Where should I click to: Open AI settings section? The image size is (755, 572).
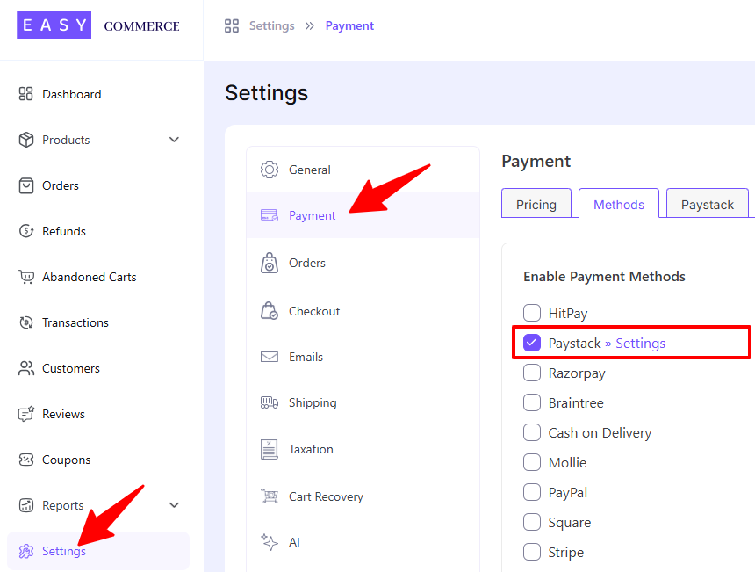[363, 542]
